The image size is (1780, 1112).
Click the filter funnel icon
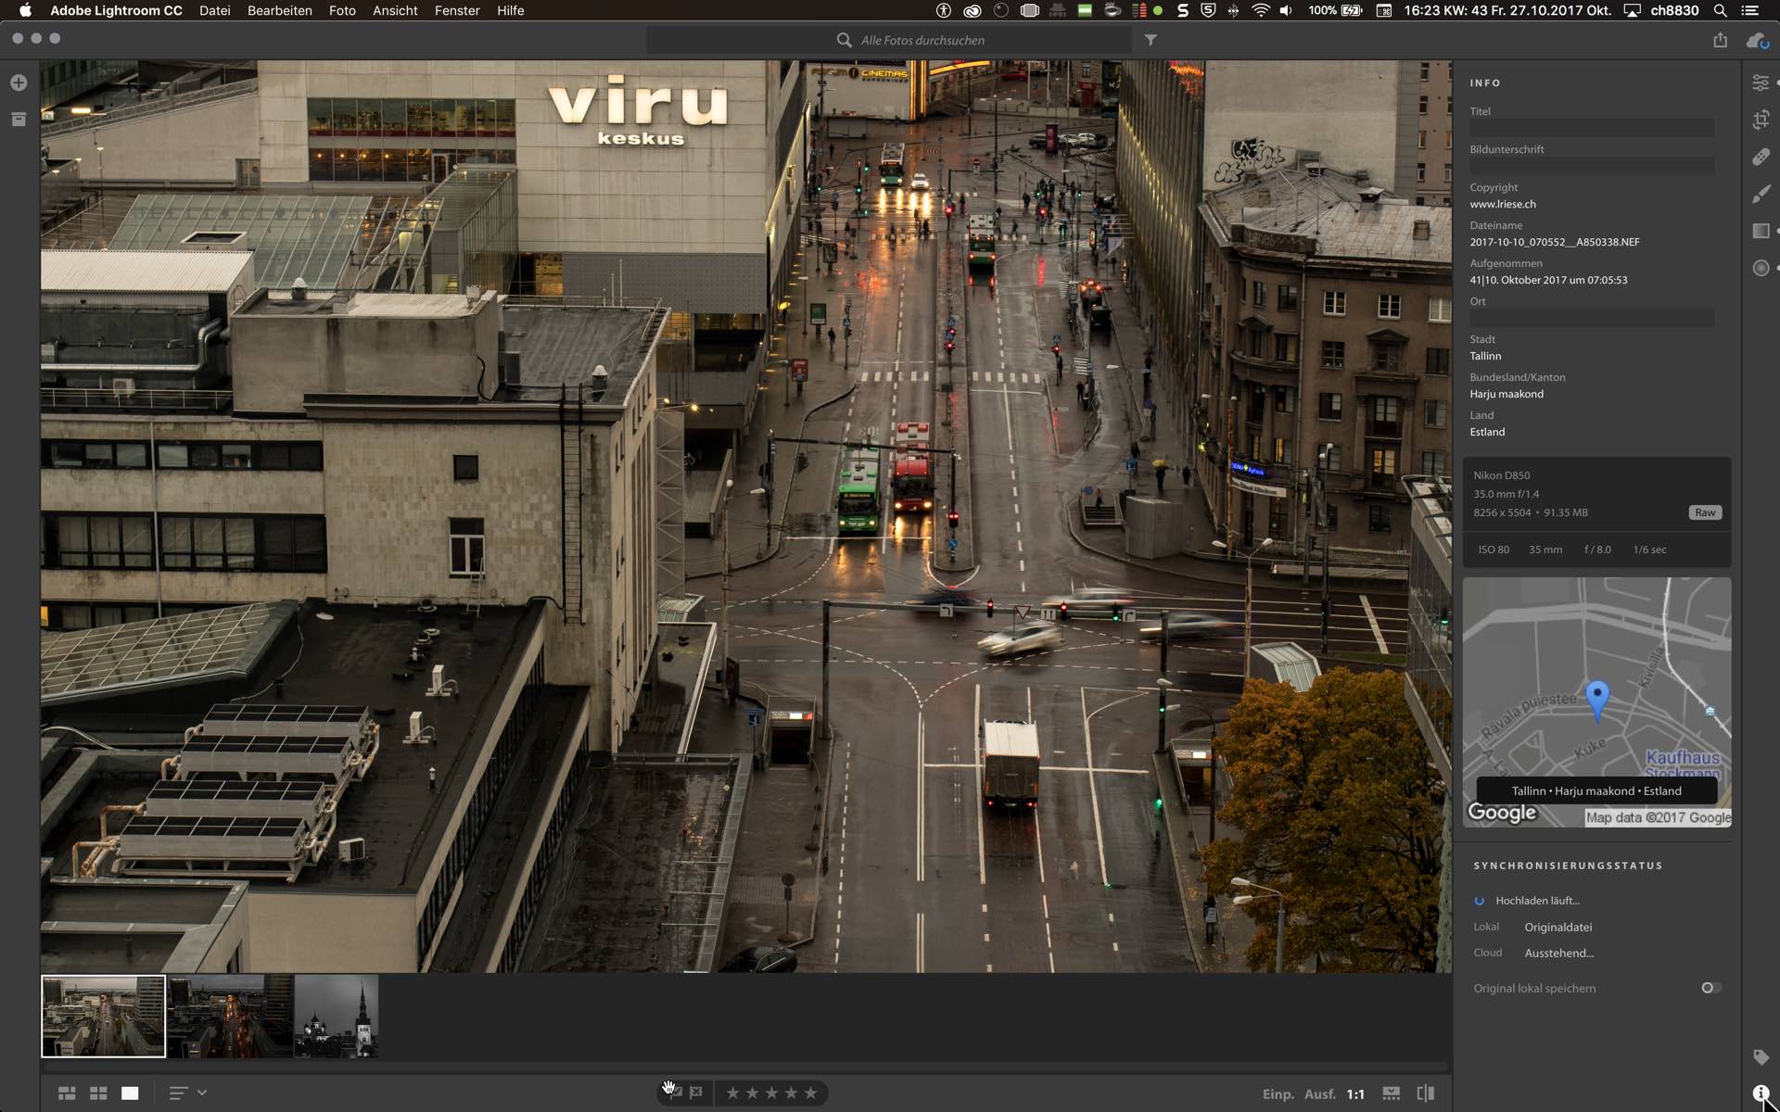coord(1151,40)
